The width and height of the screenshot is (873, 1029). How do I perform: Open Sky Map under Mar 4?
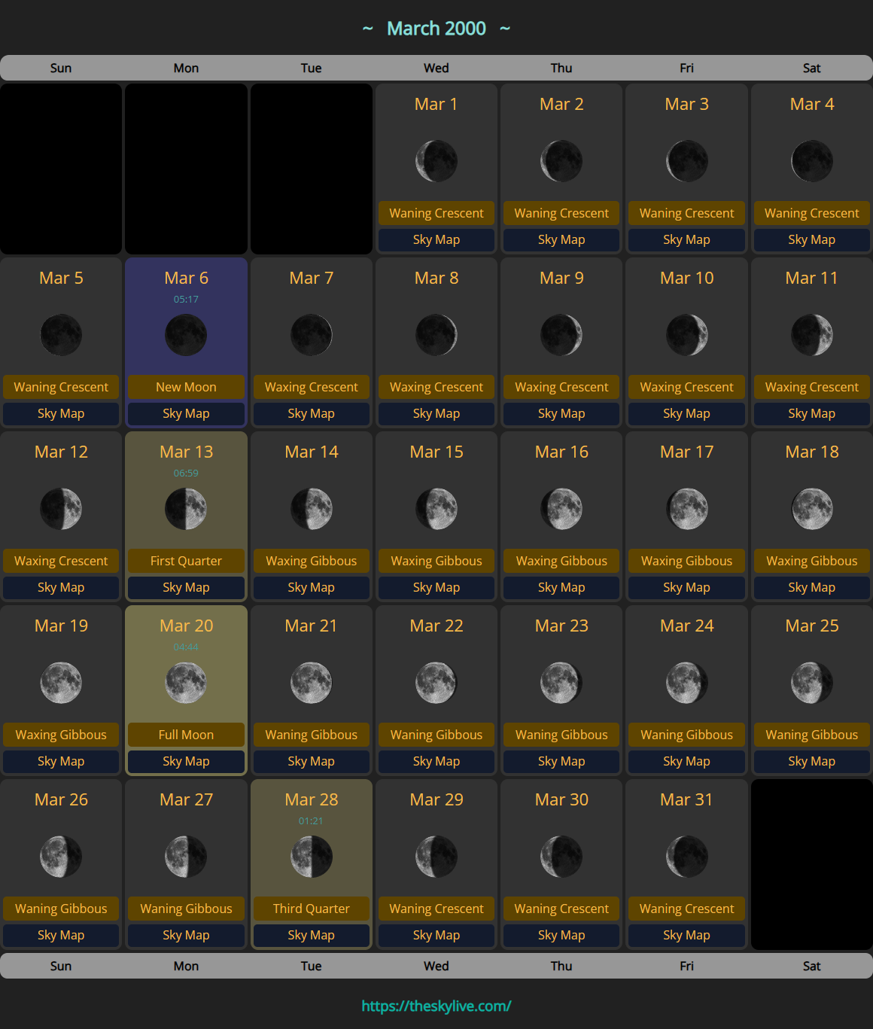tap(811, 239)
